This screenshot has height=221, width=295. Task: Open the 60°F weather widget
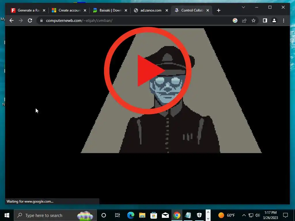tap(226, 215)
